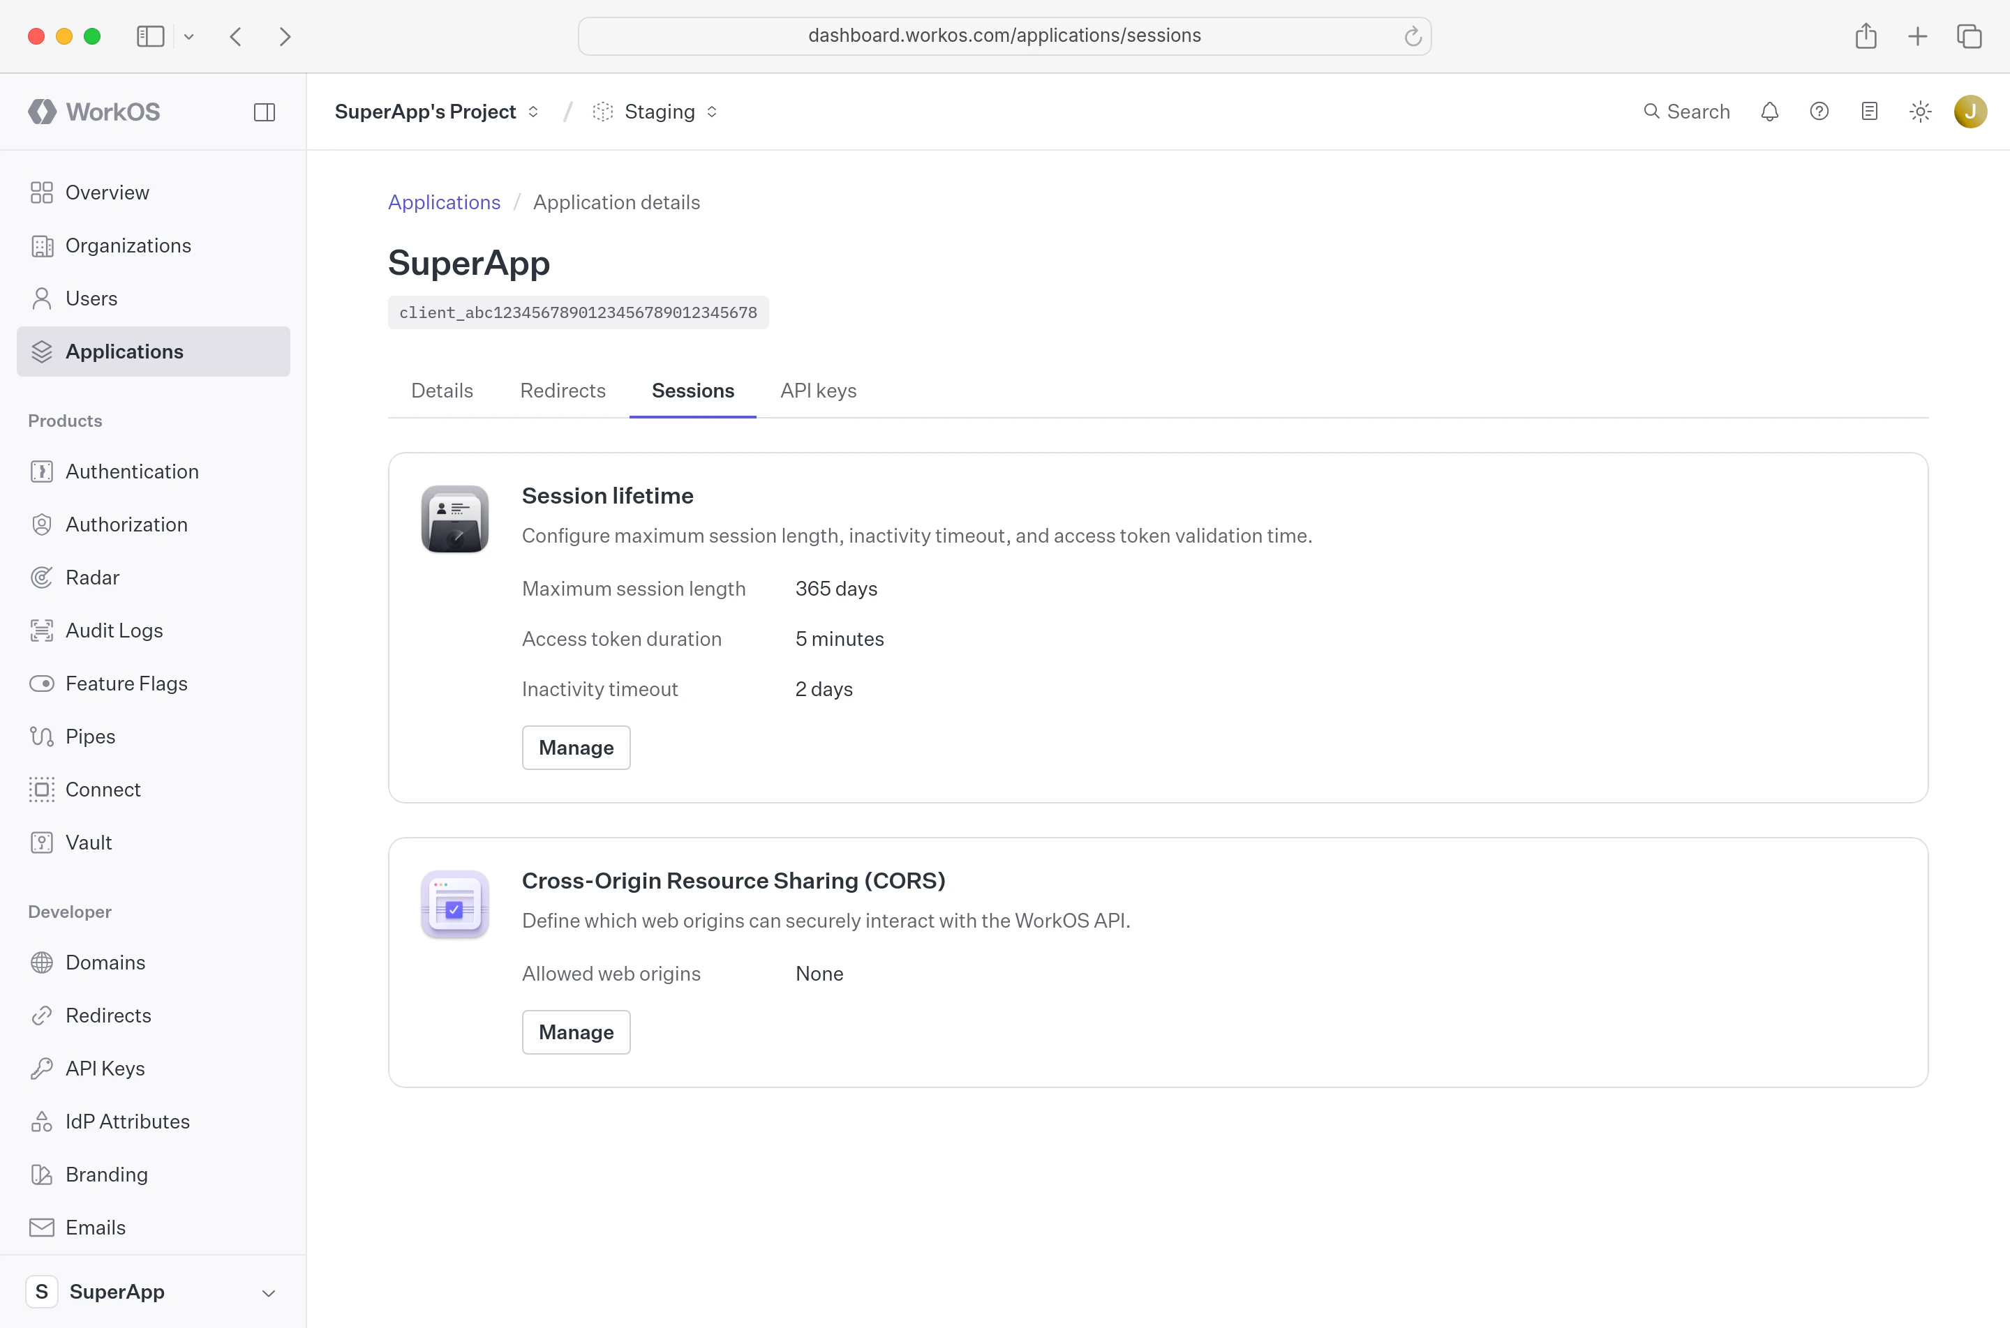Screen dimensions: 2010x1328
Task: Open the user avatar J menu
Action: [1970, 112]
